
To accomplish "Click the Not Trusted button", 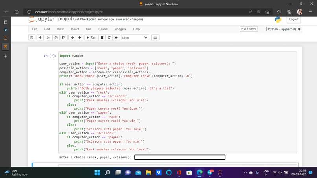I will (249, 29).
